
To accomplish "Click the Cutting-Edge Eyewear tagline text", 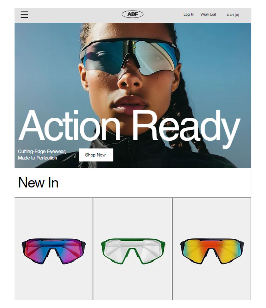I will click(42, 155).
